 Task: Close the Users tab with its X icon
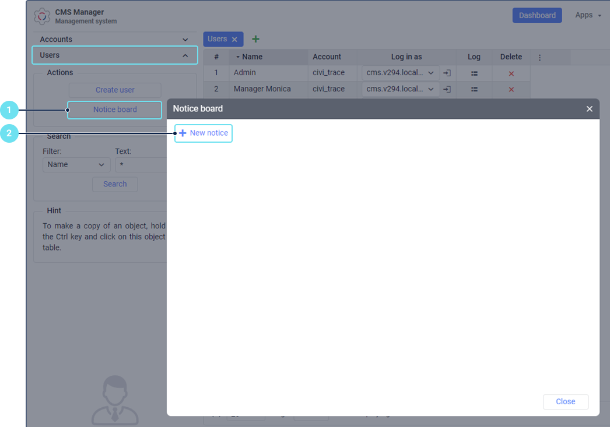pos(234,40)
